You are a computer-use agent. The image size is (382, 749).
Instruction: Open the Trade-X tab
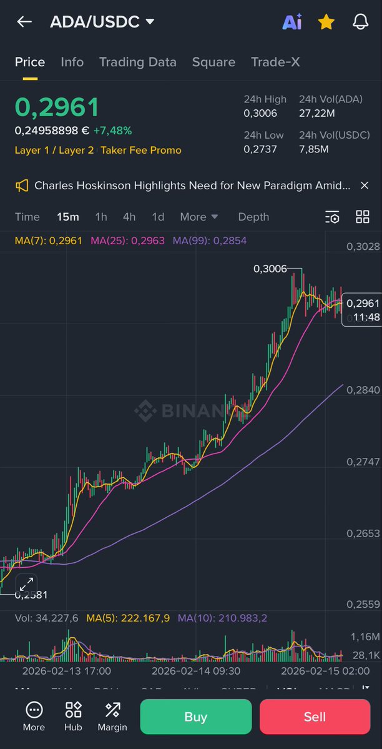[275, 62]
